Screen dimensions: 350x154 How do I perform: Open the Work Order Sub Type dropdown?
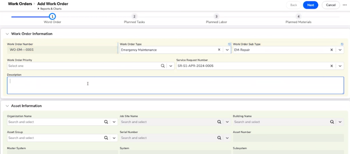(x=340, y=50)
